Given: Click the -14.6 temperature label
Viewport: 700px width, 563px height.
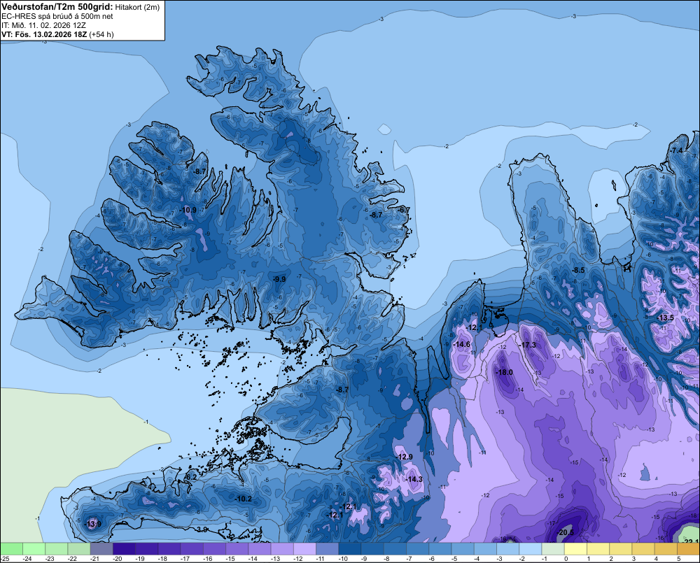Looking at the screenshot, I should 461,344.
